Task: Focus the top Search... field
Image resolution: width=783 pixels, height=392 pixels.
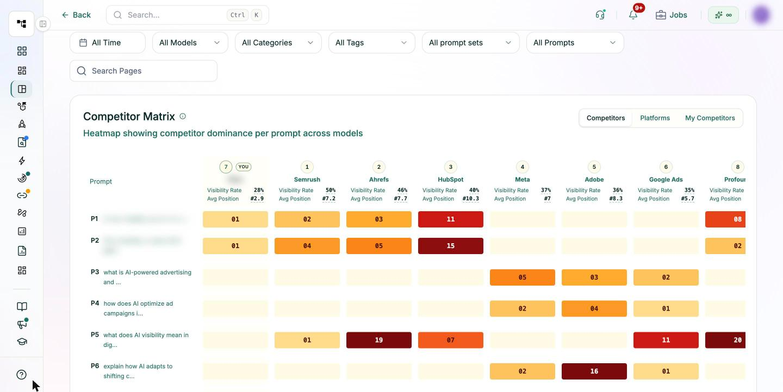Action: [x=188, y=15]
